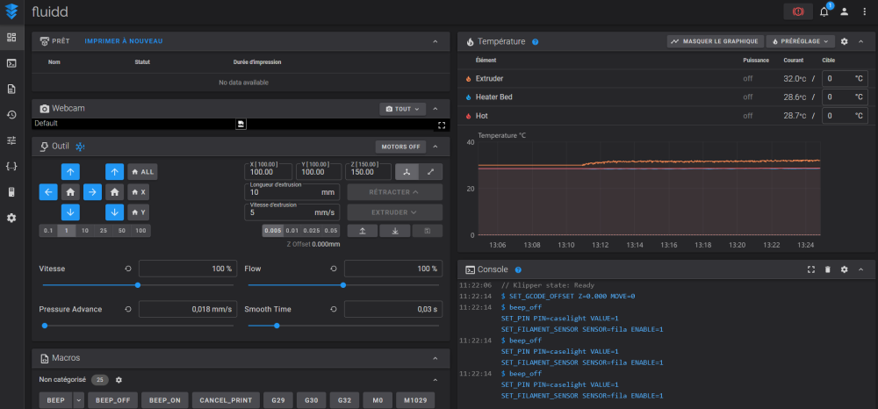Click the fluidd logo
Image resolution: width=878 pixels, height=409 pixels.
(11, 11)
